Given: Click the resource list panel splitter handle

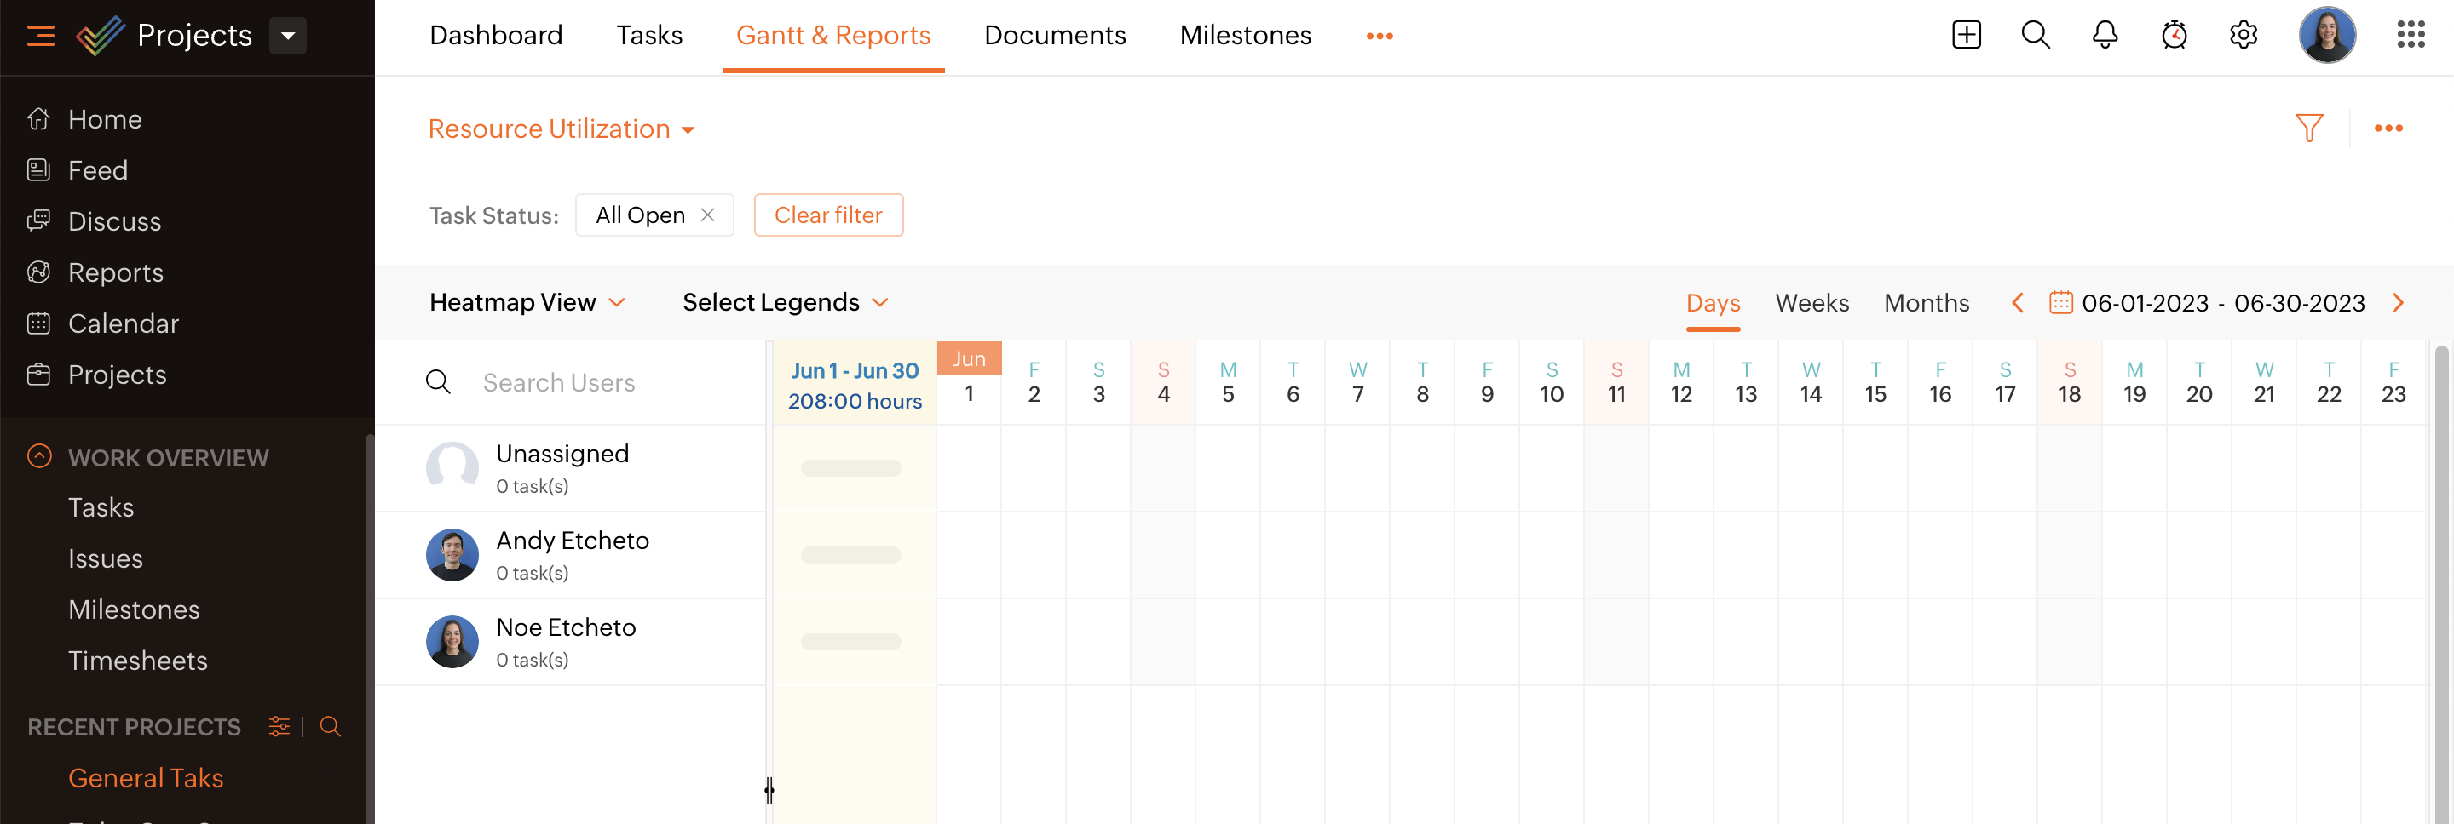Looking at the screenshot, I should (x=769, y=790).
